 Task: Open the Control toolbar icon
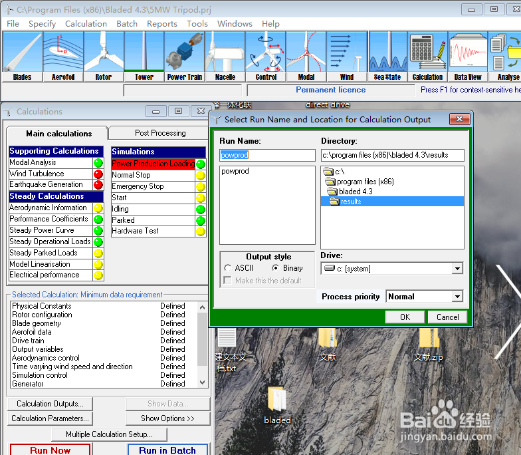[266, 57]
